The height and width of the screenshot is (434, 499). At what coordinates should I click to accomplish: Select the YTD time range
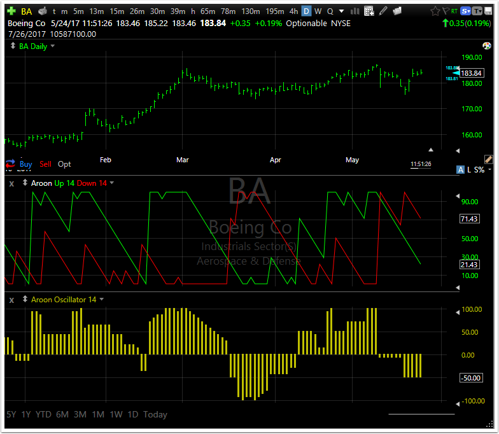tap(43, 414)
